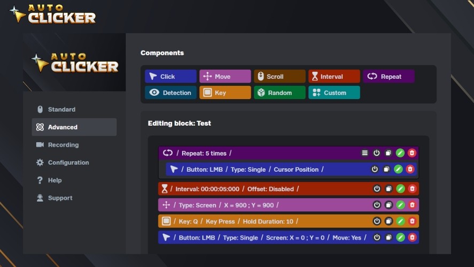Switch to the Recording section

coord(74,144)
